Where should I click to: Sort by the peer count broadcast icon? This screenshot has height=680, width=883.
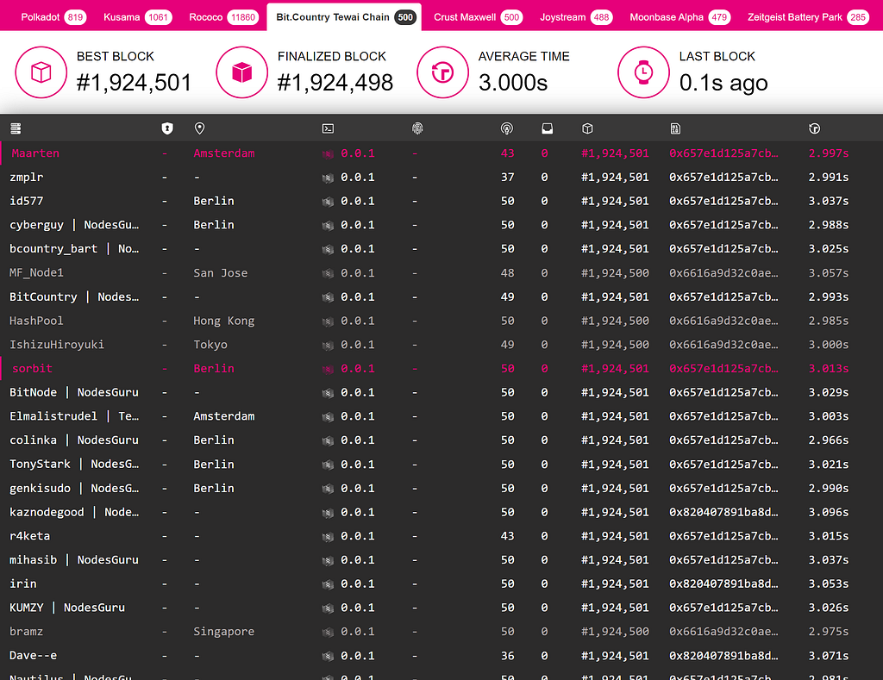pyautogui.click(x=507, y=129)
